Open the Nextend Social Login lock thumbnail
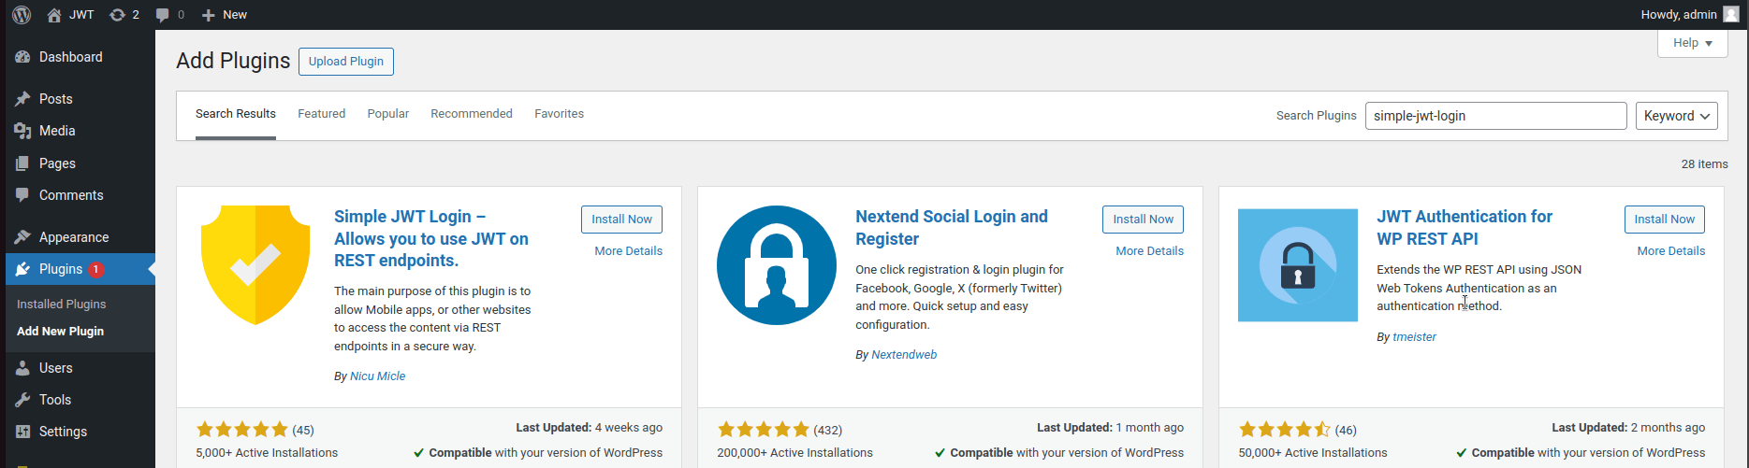This screenshot has width=1749, height=468. click(x=777, y=265)
